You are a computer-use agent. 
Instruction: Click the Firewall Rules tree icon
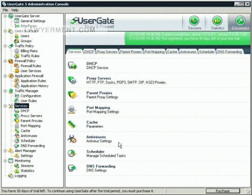click(17, 66)
